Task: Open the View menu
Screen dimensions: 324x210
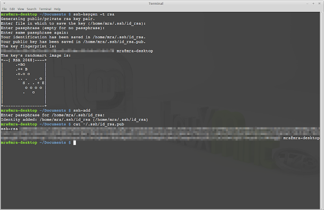Action: (21, 9)
